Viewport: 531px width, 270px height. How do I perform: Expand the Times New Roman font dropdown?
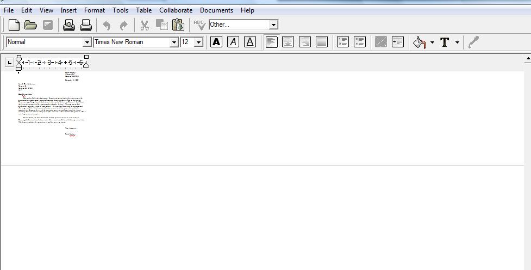[174, 42]
